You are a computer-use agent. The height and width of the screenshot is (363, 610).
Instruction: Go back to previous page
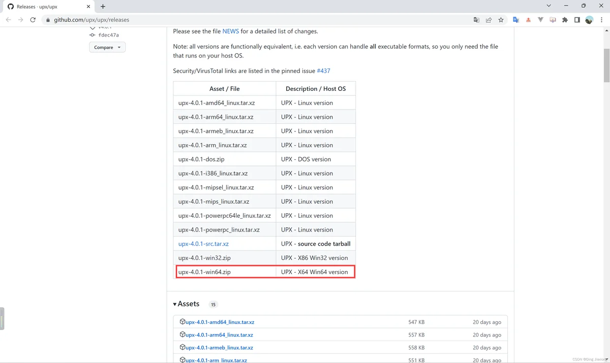[x=9, y=20]
